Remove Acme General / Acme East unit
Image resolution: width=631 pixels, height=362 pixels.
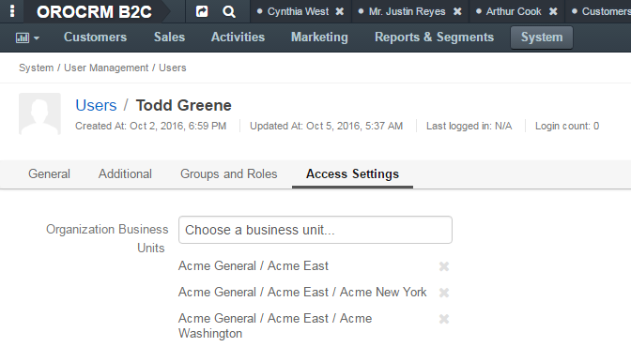(444, 266)
